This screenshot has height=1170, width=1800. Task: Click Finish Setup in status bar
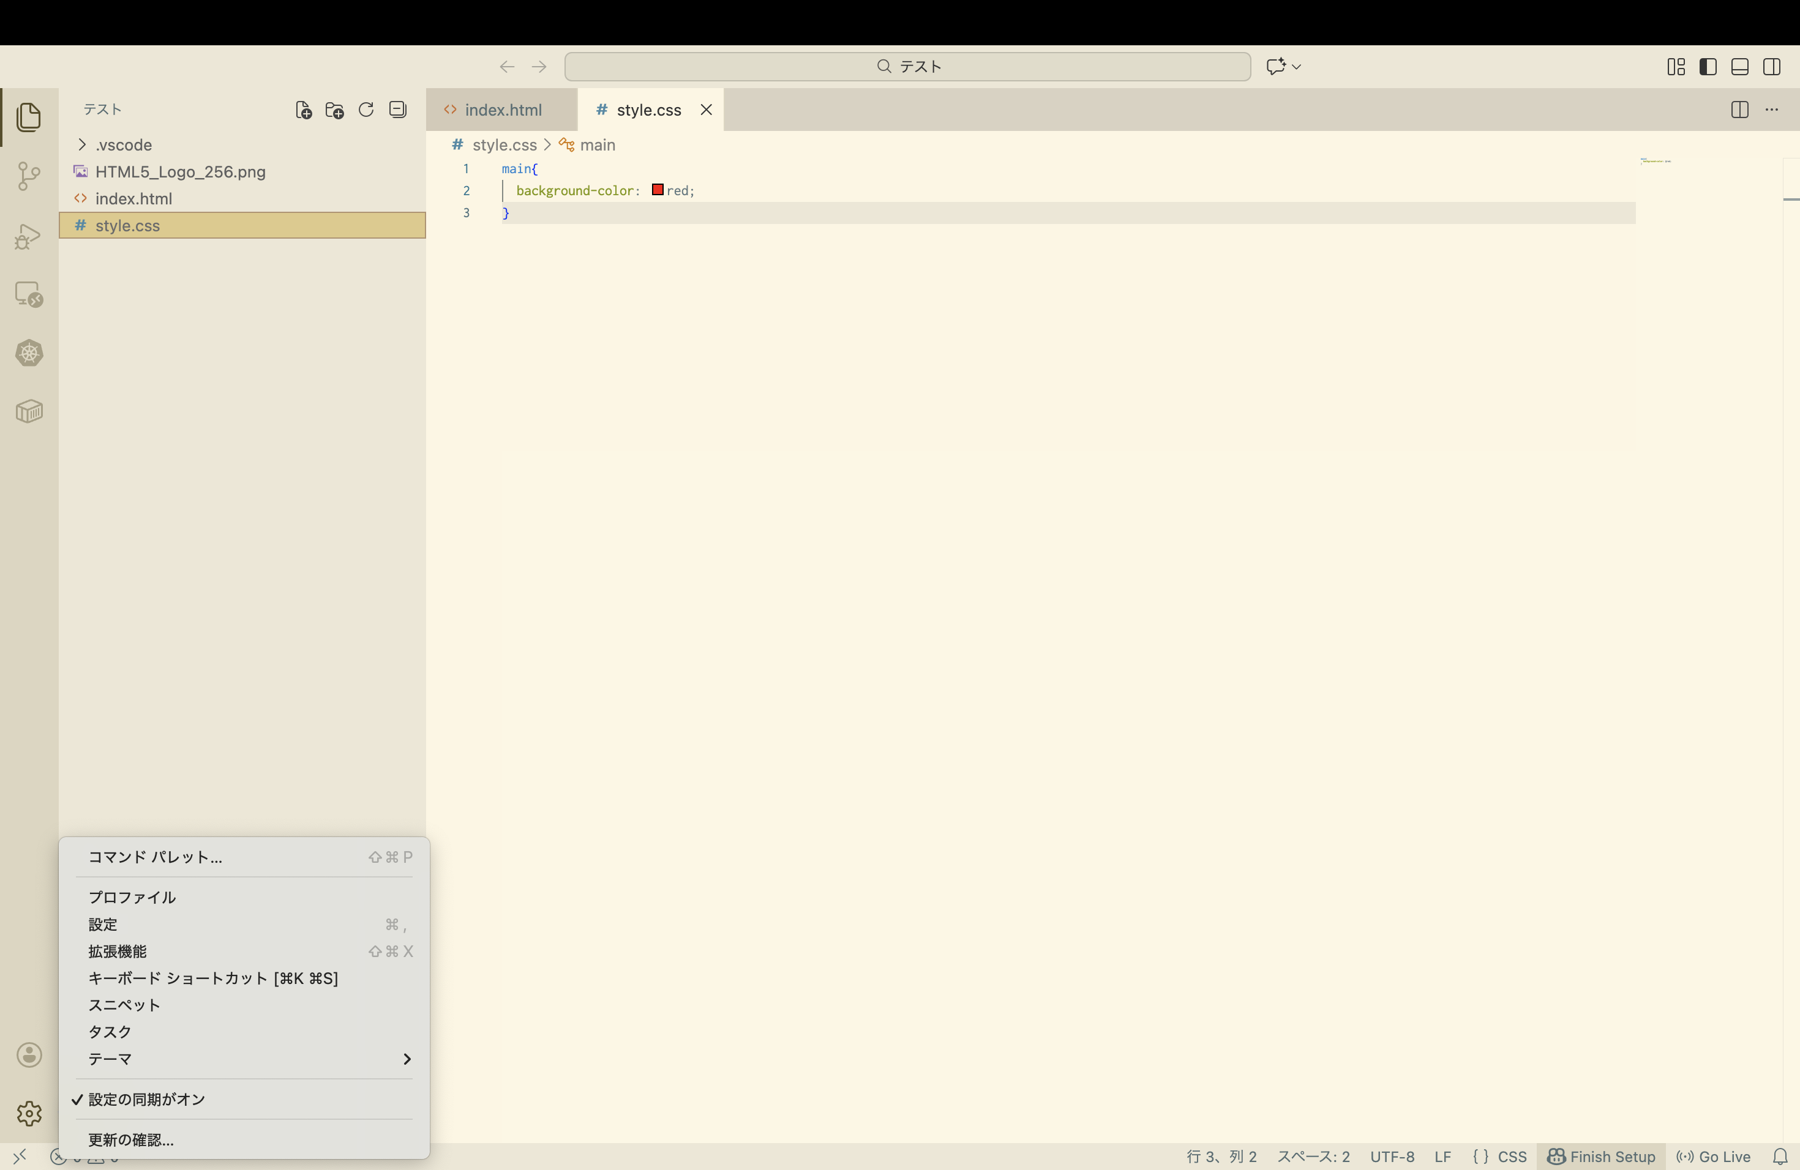click(x=1601, y=1157)
